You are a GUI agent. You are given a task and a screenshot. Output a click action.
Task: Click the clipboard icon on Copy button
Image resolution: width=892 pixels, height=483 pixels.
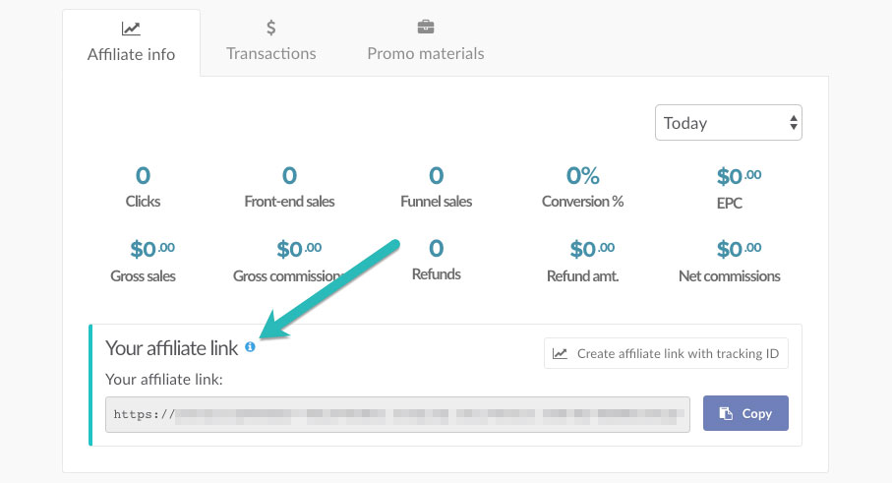[726, 413]
